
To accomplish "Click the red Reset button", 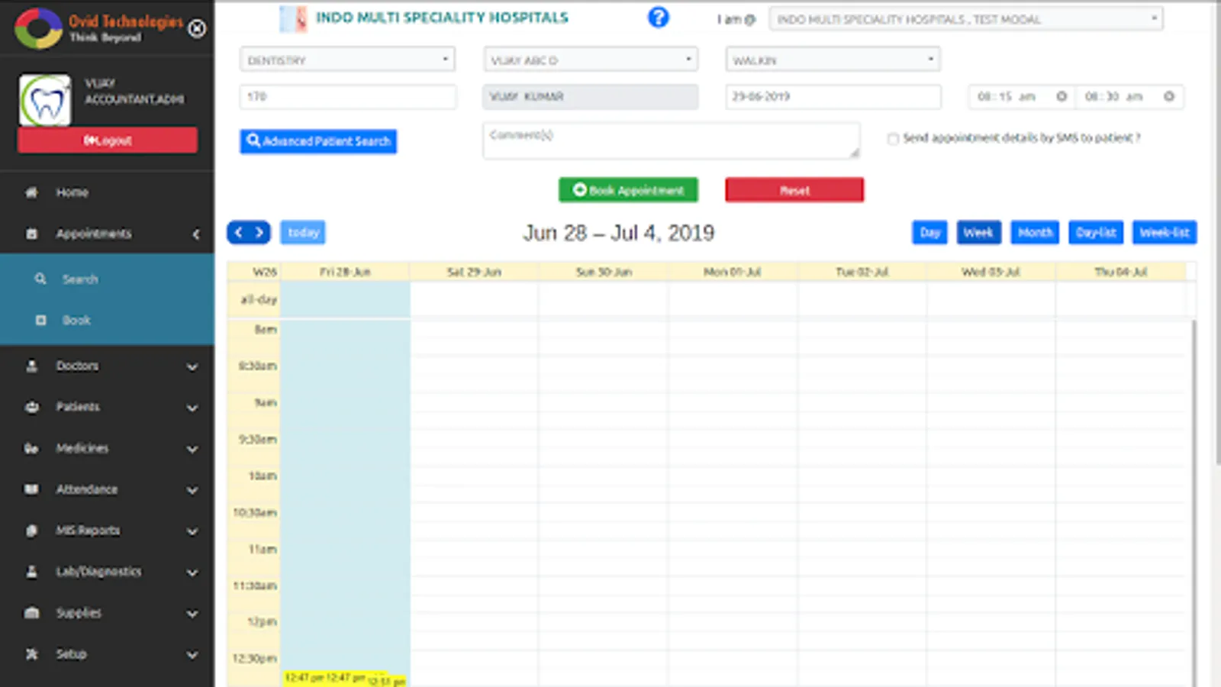I will [x=794, y=190].
